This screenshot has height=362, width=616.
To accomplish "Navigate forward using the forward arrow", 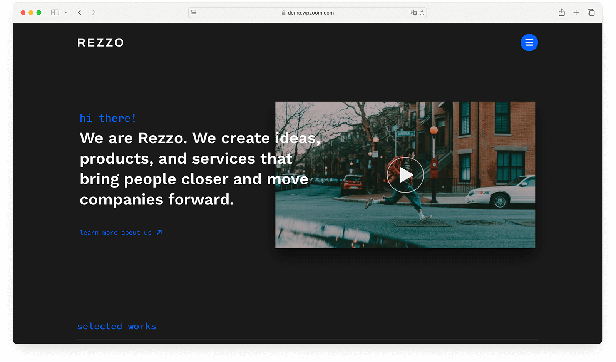I will click(94, 12).
